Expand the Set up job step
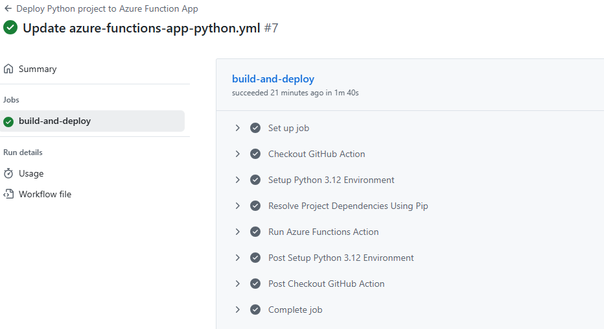The image size is (604, 329). click(238, 128)
